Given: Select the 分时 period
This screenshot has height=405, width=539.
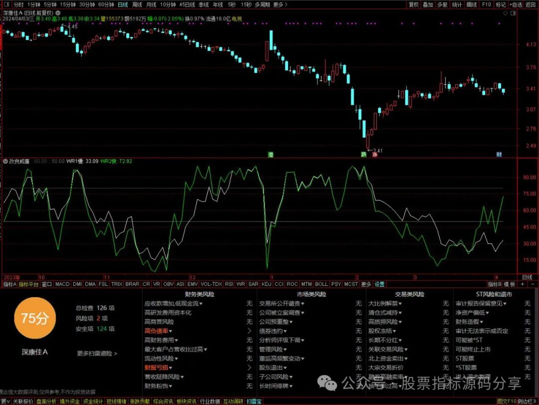Looking at the screenshot, I should point(18,4).
